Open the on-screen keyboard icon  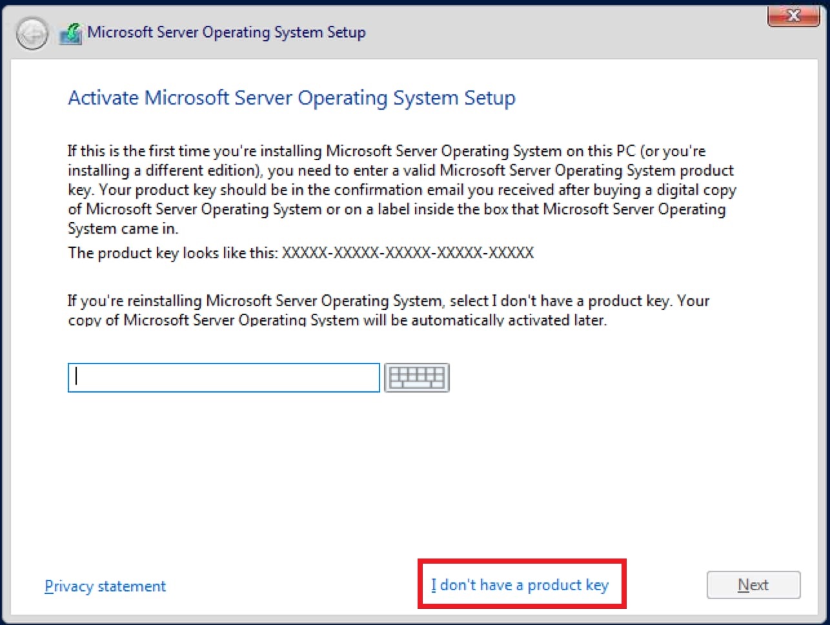[417, 378]
